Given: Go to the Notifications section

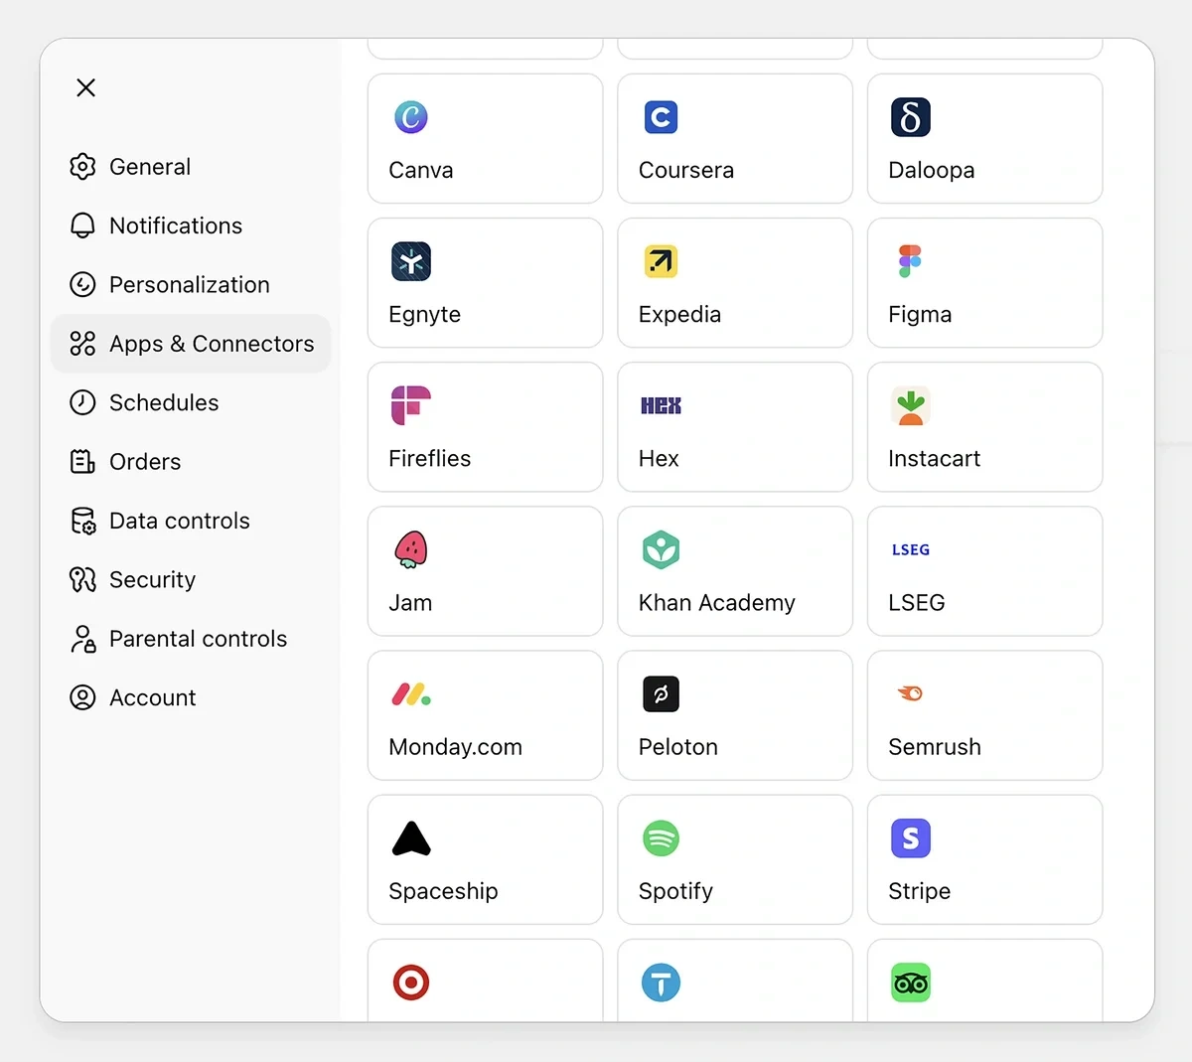Looking at the screenshot, I should tap(175, 226).
